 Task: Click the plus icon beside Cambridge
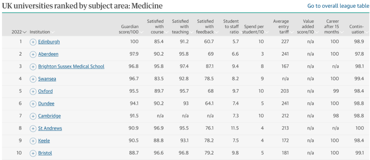point(33,116)
